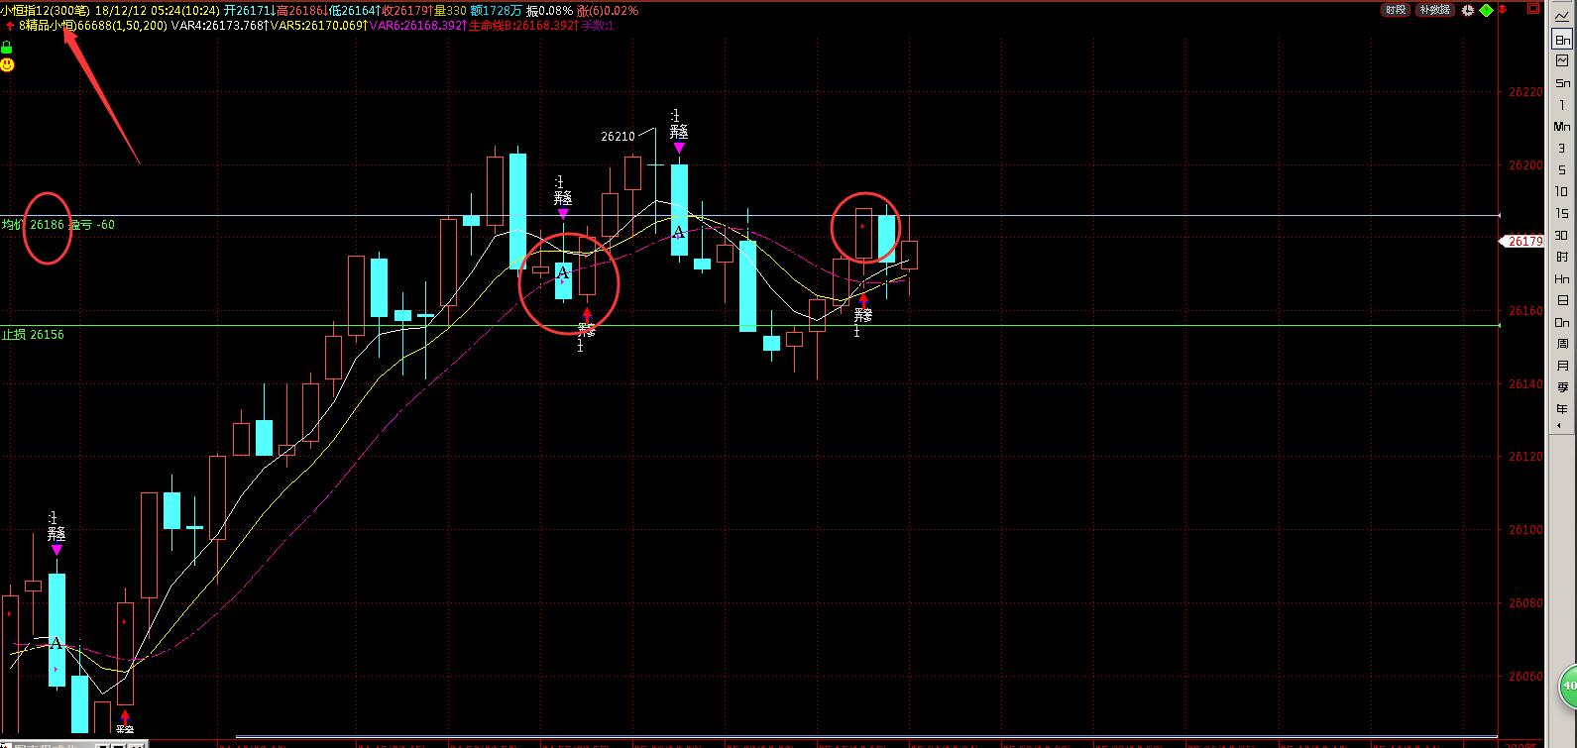This screenshot has width=1577, height=748.
Task: Select the 年 yearly period
Action: (1562, 408)
